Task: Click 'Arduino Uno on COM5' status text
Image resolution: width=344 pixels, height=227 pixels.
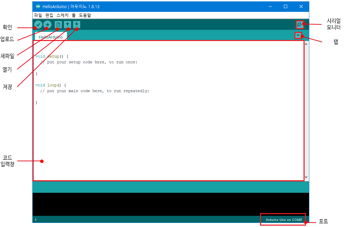Action: (284, 220)
